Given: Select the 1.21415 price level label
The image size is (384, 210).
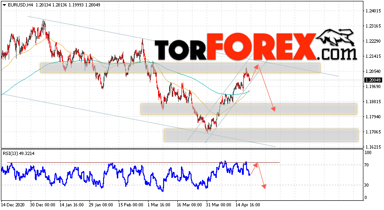Looking at the screenshot, I should (x=373, y=56).
